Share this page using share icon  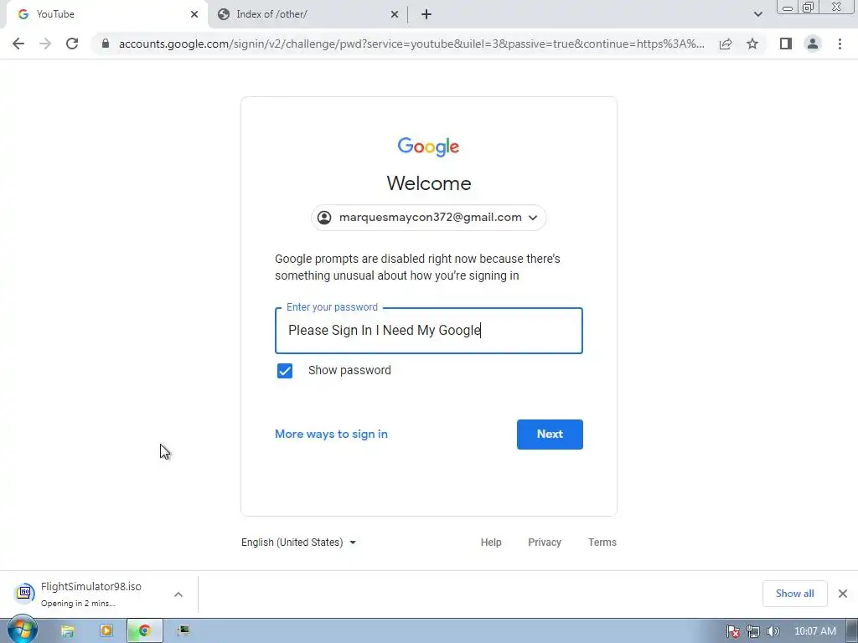pos(726,44)
